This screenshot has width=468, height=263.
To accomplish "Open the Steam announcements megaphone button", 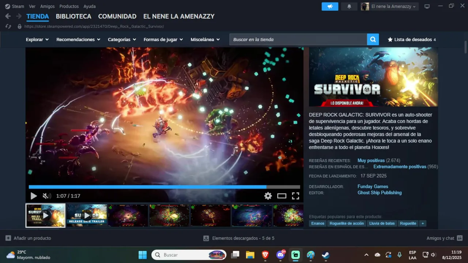I will click(x=330, y=6).
